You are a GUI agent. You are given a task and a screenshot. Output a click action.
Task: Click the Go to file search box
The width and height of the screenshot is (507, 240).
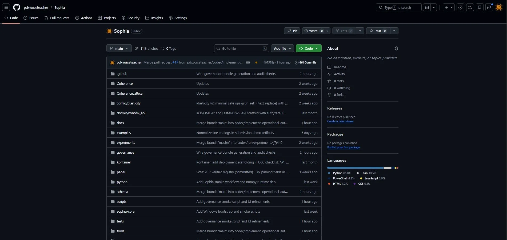click(x=241, y=48)
